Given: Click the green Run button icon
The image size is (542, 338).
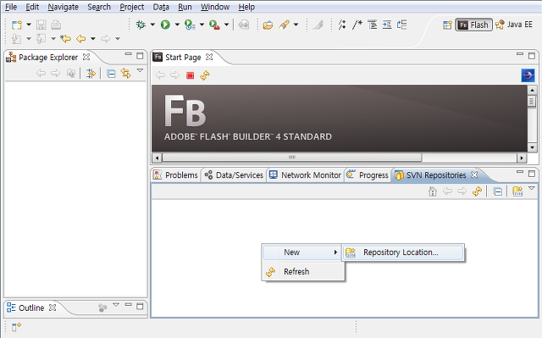Looking at the screenshot, I should [x=165, y=25].
